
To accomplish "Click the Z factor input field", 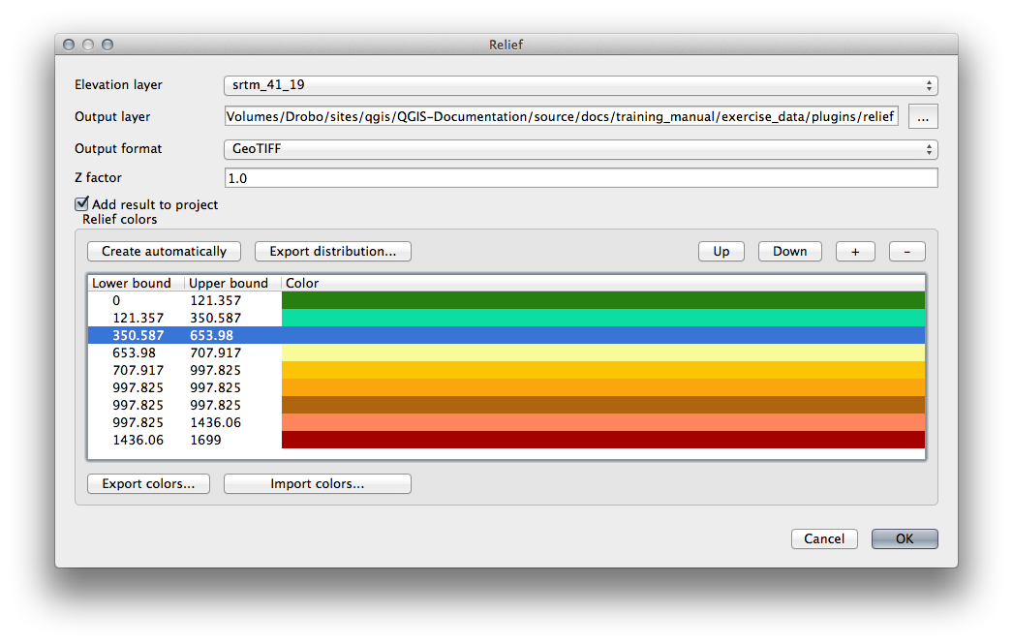I will (579, 178).
